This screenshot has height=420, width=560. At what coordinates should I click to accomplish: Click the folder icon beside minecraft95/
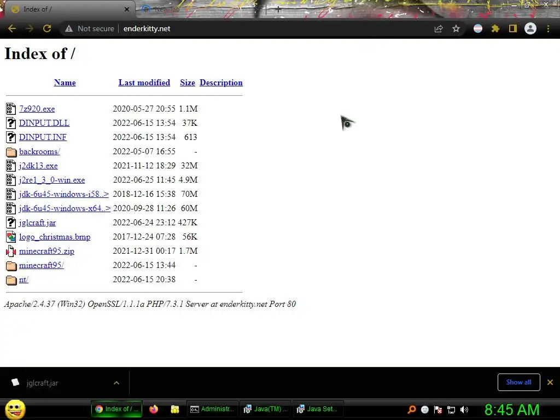[11, 266]
